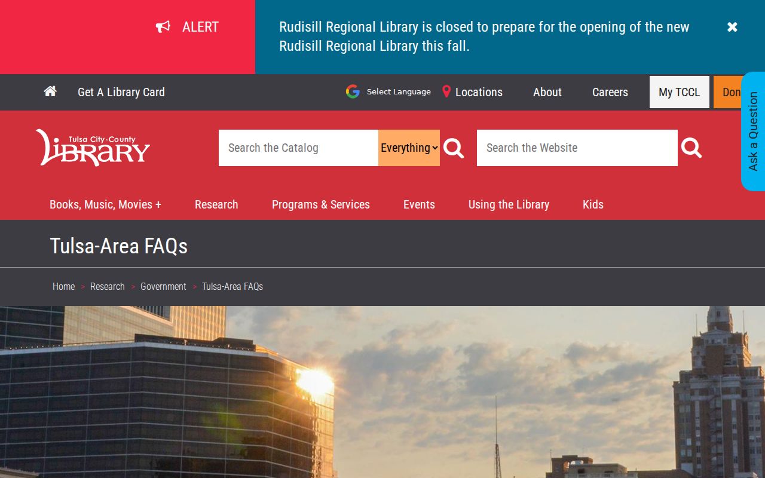
Task: Submit website search with magnifier icon
Action: tap(691, 148)
